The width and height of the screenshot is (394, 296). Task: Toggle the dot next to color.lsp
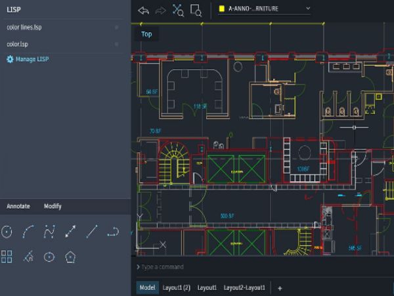(117, 44)
